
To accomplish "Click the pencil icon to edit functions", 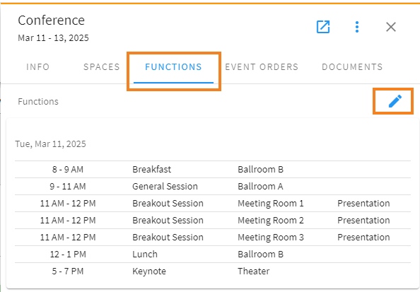I will point(395,101).
